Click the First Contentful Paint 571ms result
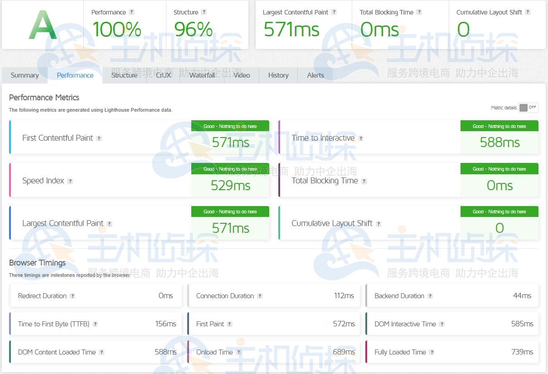 tap(230, 143)
